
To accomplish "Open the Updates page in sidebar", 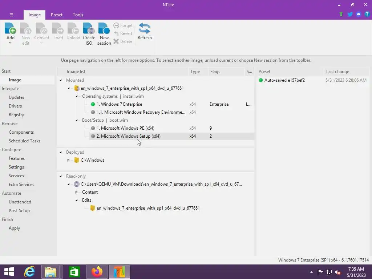I will pos(17,97).
